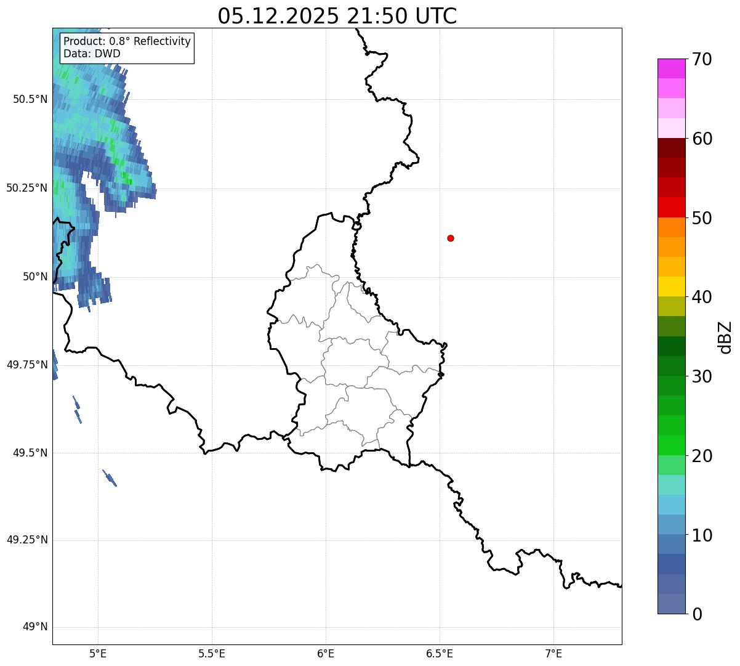Click the red radar station marker
This screenshot has width=740, height=666.
tap(451, 238)
